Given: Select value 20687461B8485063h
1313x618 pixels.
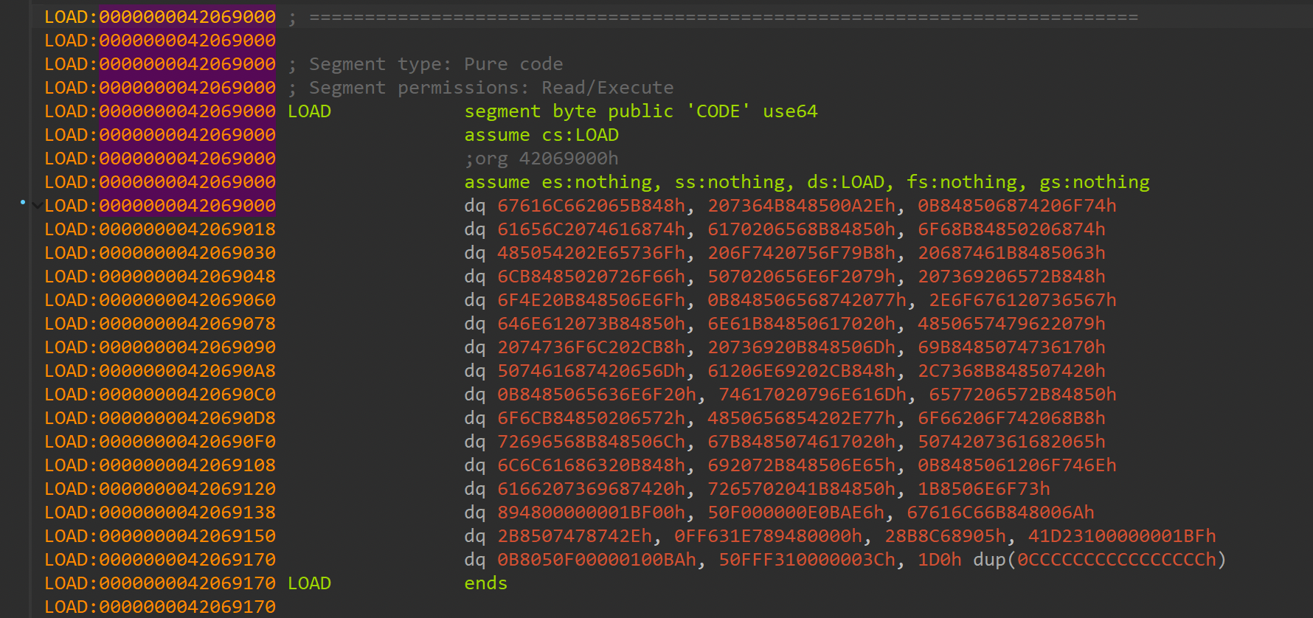Looking at the screenshot, I should click(1011, 253).
